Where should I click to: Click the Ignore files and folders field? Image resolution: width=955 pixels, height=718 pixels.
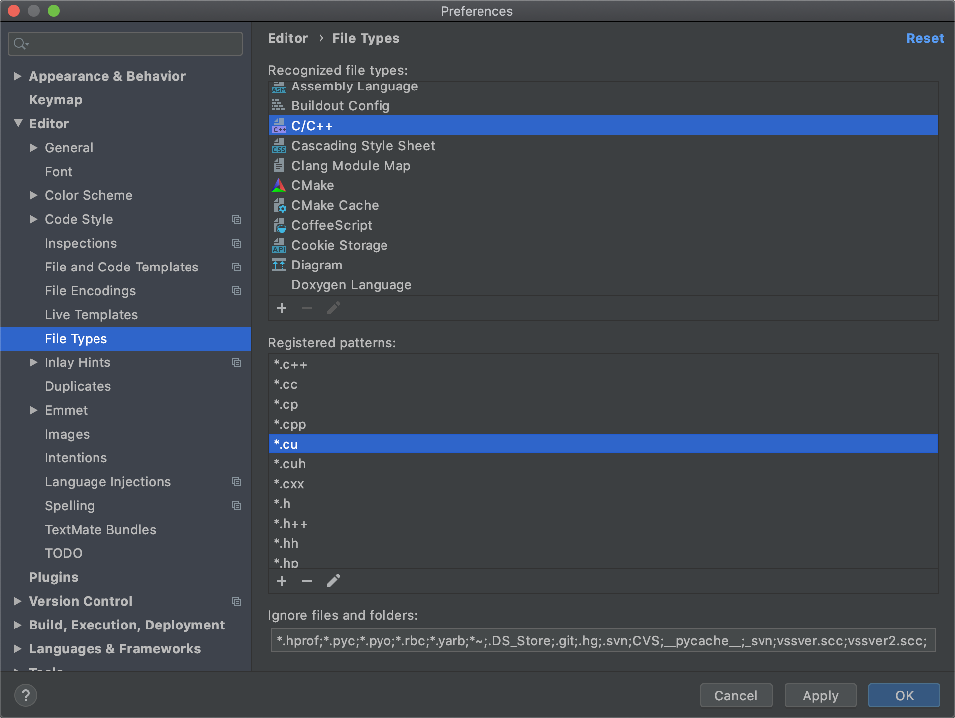coord(602,640)
